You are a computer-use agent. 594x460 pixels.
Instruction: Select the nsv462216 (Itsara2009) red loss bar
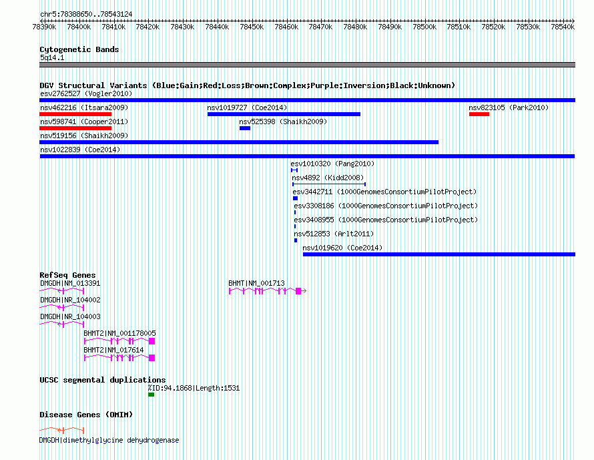click(x=75, y=114)
